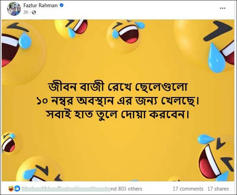Click the line 'সবাই হাত তুলে দোয়া করবেন।'
The width and height of the screenshot is (237, 195).
pos(118,114)
